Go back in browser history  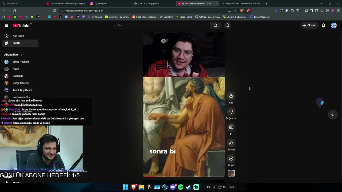coord(4,11)
